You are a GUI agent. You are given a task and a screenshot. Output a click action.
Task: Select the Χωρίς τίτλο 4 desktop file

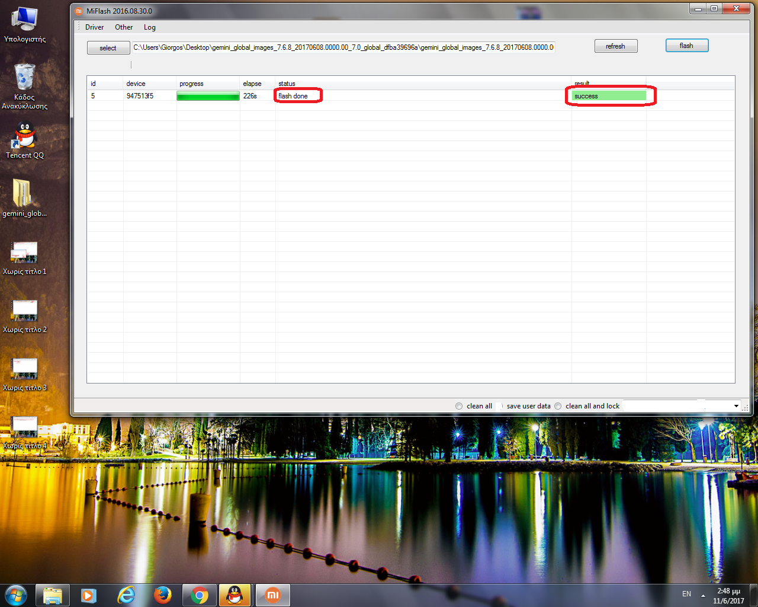pyautogui.click(x=25, y=433)
